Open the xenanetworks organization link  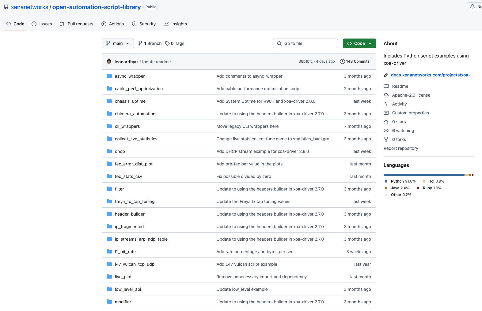(29, 7)
